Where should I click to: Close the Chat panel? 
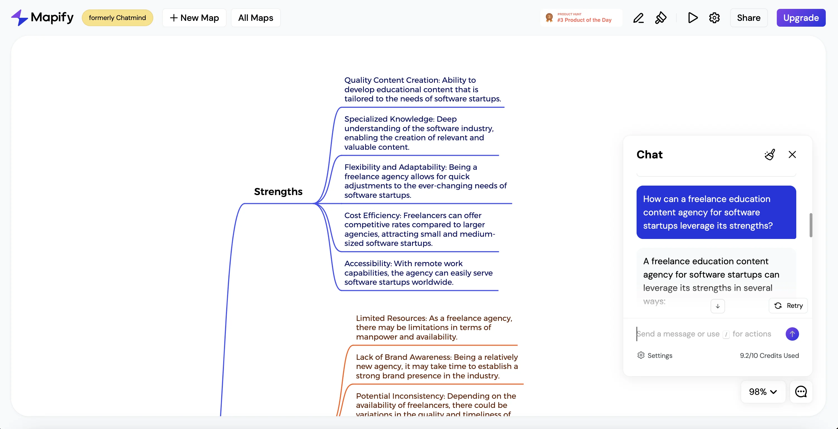pyautogui.click(x=792, y=154)
